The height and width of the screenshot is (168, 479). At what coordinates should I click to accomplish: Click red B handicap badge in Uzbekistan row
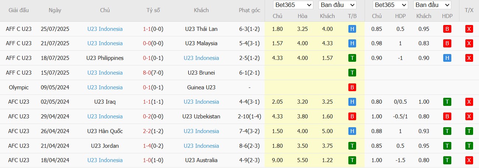pos(447,117)
